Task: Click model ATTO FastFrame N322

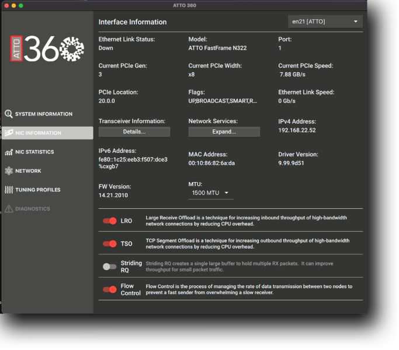Action: (217, 48)
